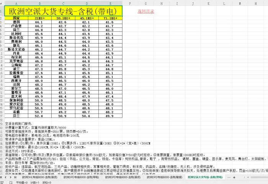Select the 派送方式：DPD派送 note line
The width and height of the screenshot is (268, 184).
20,151
